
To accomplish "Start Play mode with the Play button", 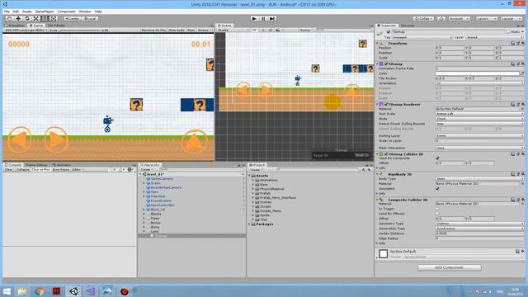I will pos(254,18).
